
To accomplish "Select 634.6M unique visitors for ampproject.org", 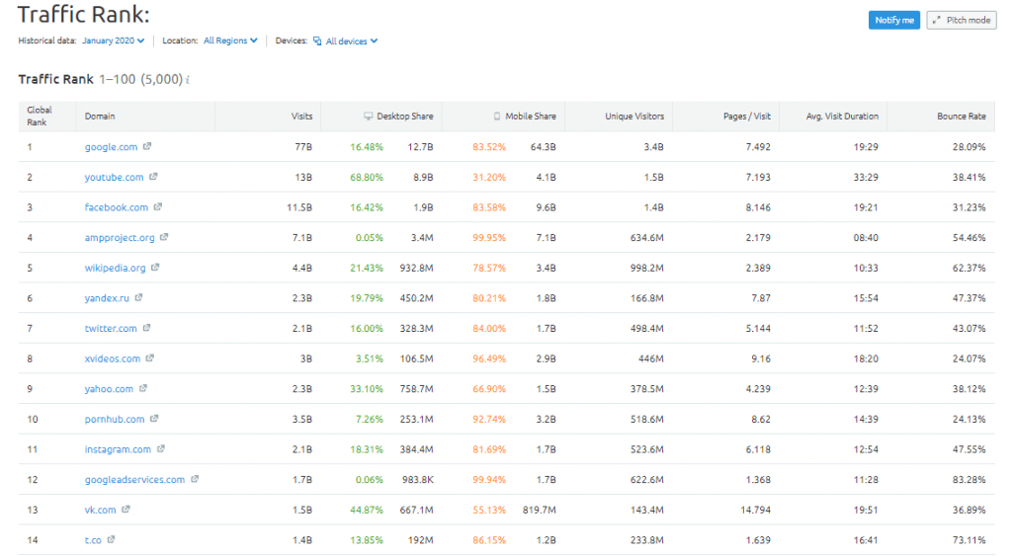I will pos(646,238).
